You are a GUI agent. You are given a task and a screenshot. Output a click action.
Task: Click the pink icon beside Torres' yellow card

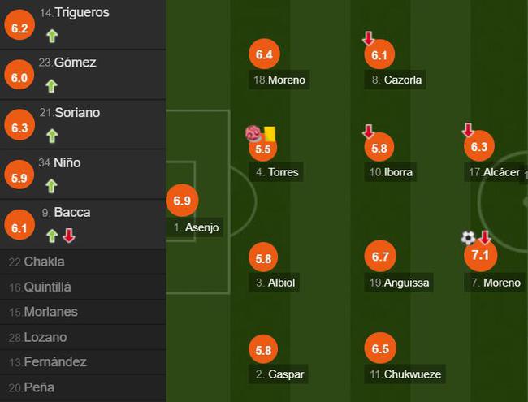coord(253,133)
